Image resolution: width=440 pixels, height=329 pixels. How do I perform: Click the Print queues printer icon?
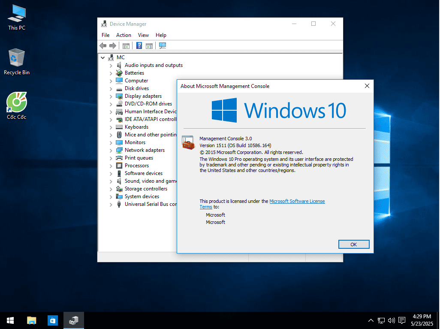[x=119, y=158]
